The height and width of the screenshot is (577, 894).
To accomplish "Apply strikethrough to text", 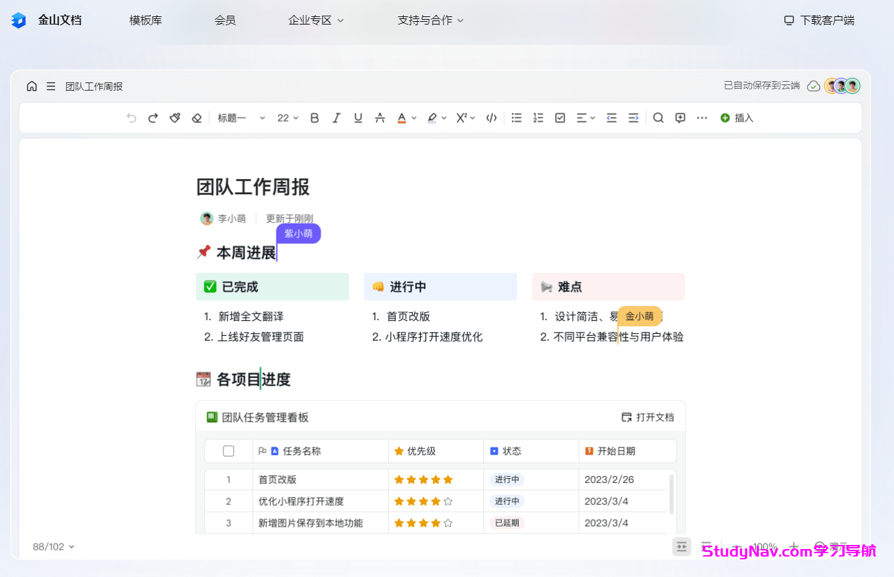I will pyautogui.click(x=379, y=117).
